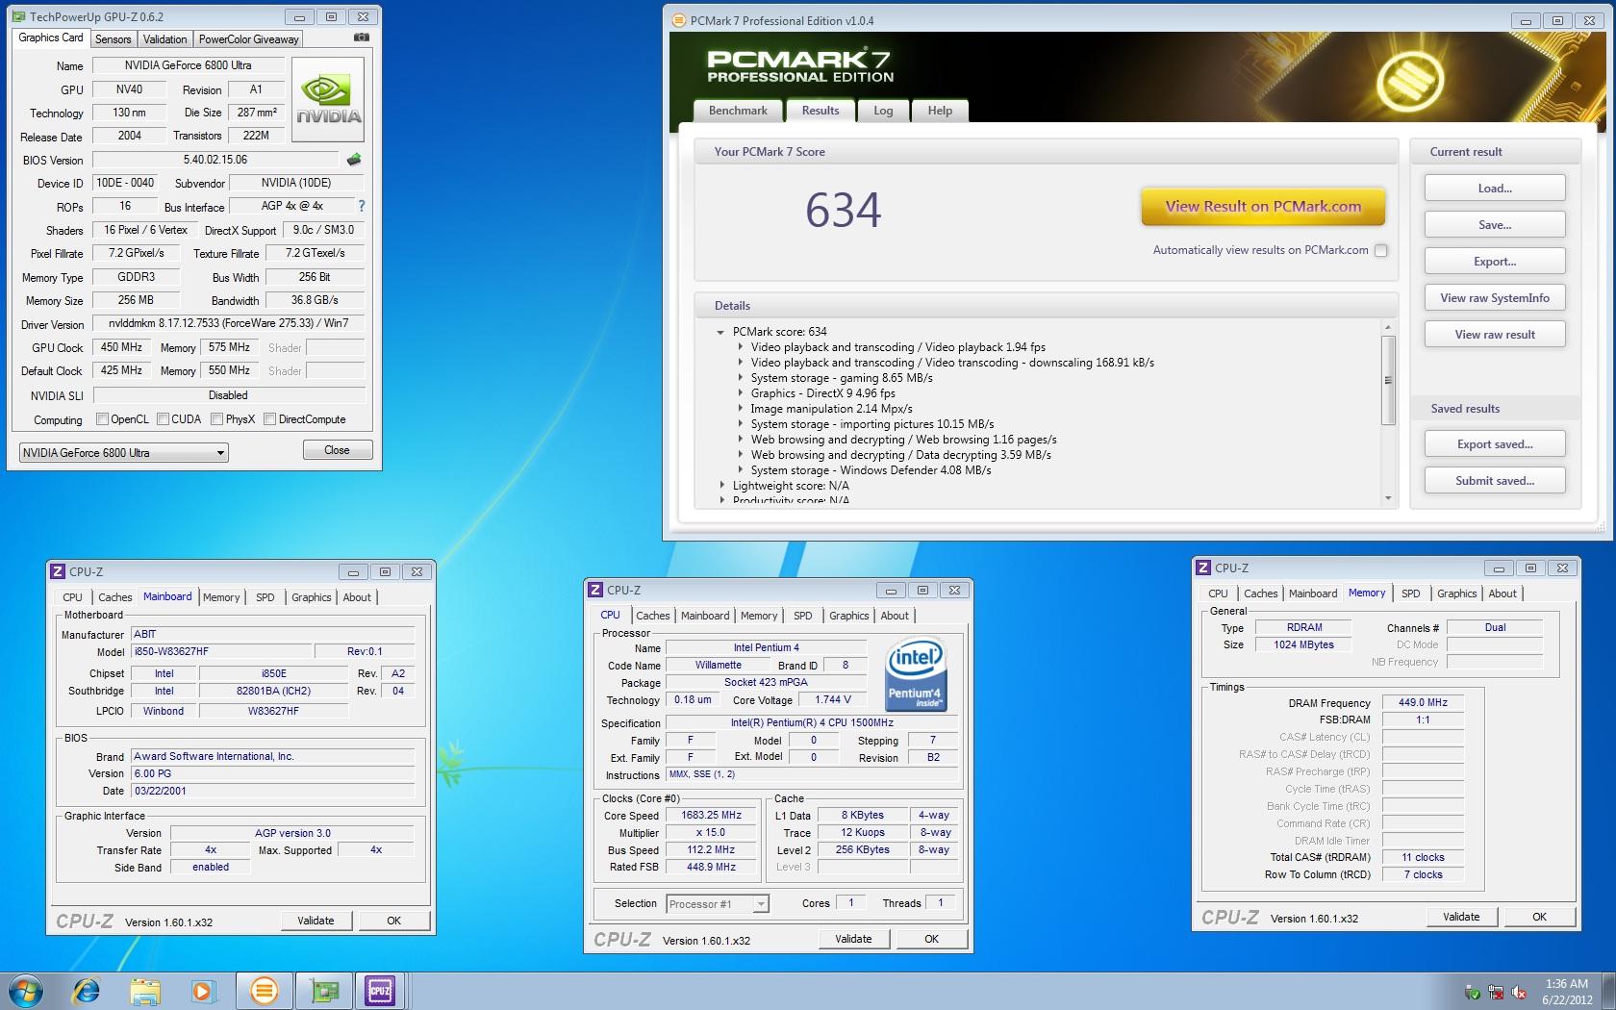
Task: Open SPD tab in the CPU-Z Mainboard window
Action: click(265, 597)
